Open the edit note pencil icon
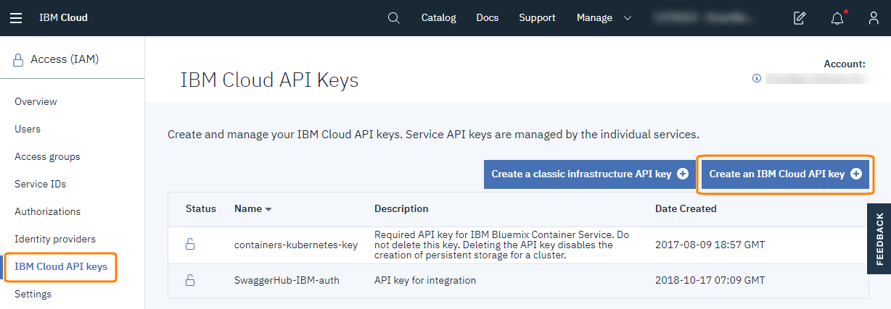The height and width of the screenshot is (309, 891). tap(800, 18)
